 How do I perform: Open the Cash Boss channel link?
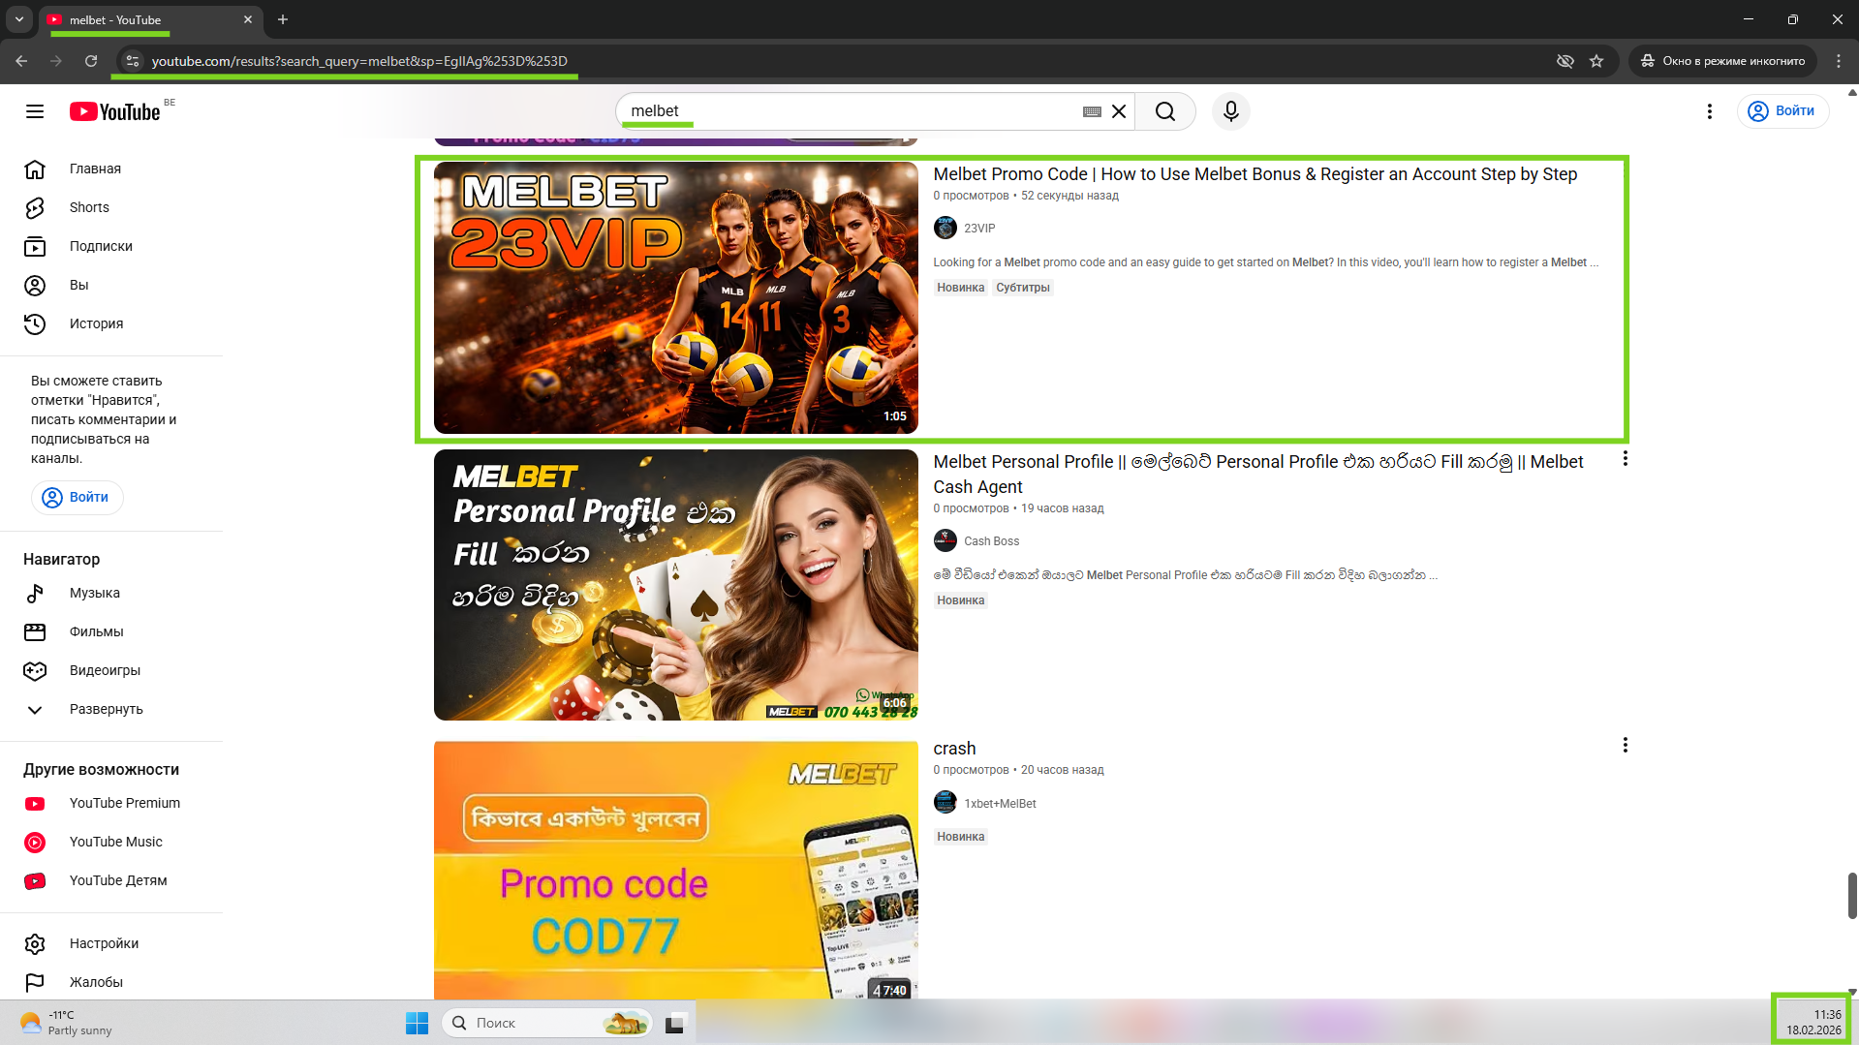click(x=991, y=541)
